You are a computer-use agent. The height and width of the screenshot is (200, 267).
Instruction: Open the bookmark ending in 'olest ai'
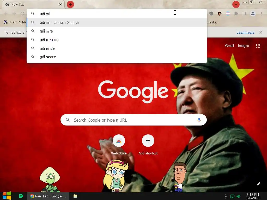click(x=212, y=22)
